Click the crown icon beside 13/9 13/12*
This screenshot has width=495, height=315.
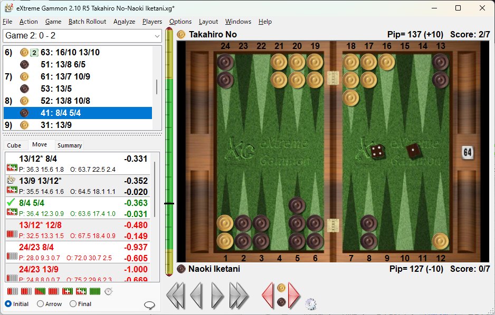[x=12, y=180]
